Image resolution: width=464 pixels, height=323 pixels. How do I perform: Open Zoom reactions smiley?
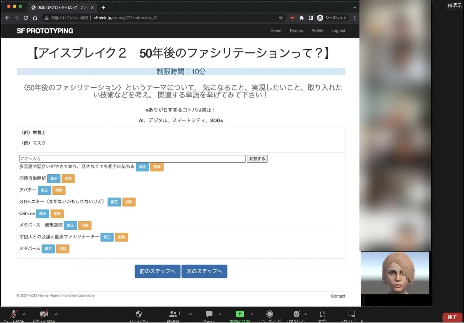297,314
